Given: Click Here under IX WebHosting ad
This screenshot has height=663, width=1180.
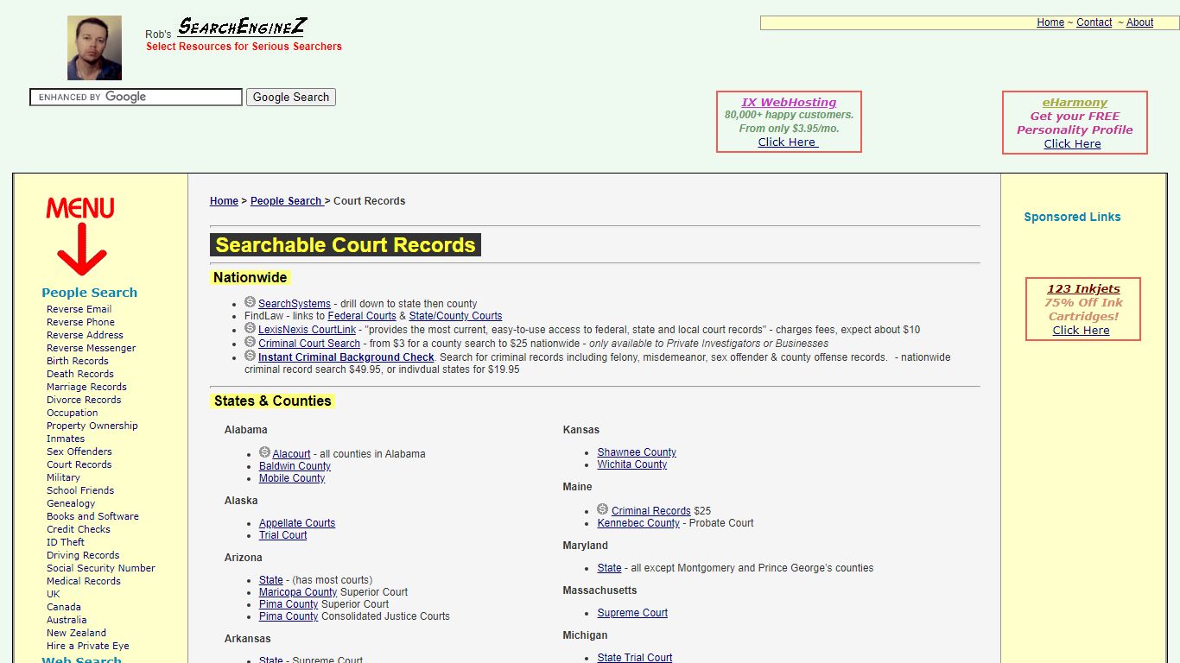Looking at the screenshot, I should [788, 142].
